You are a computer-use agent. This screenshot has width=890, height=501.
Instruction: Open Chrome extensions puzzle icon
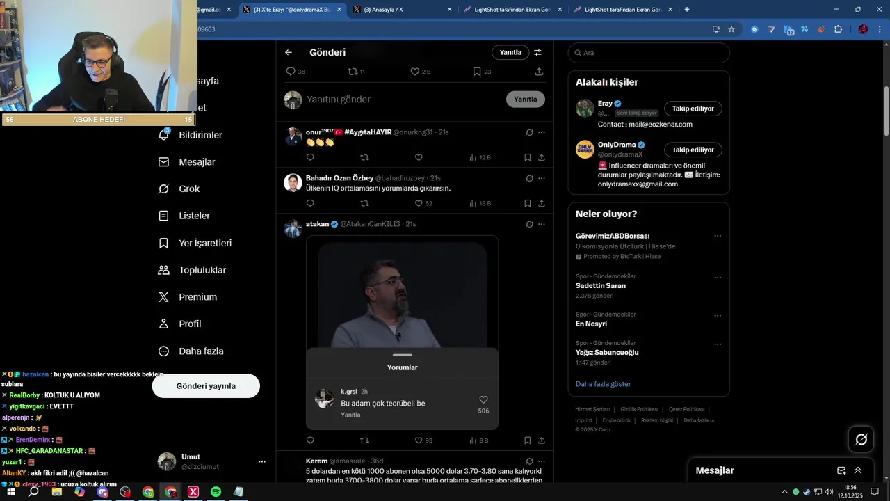(x=839, y=29)
